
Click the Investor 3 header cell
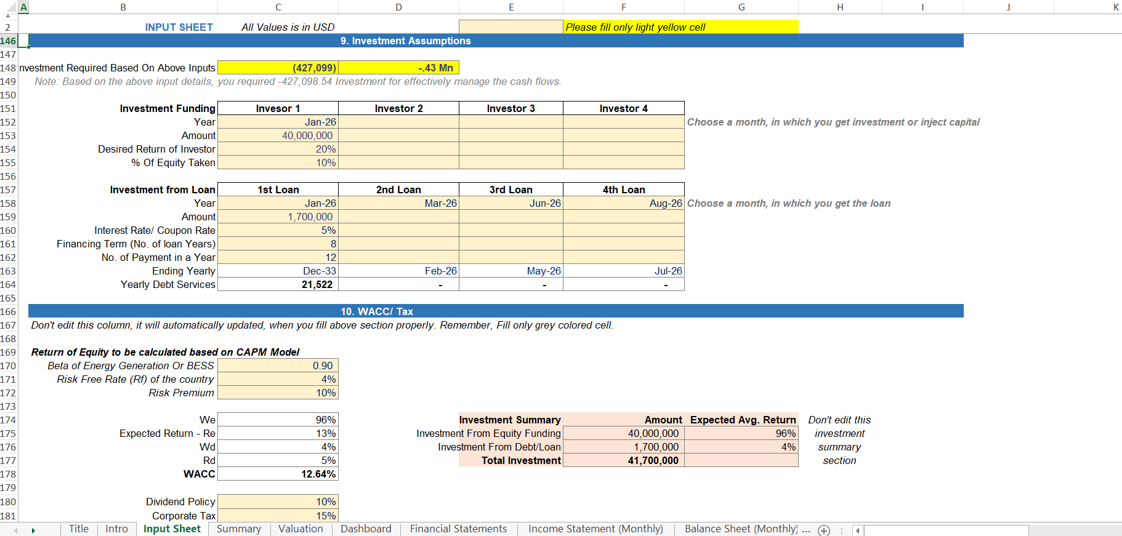pyautogui.click(x=511, y=108)
